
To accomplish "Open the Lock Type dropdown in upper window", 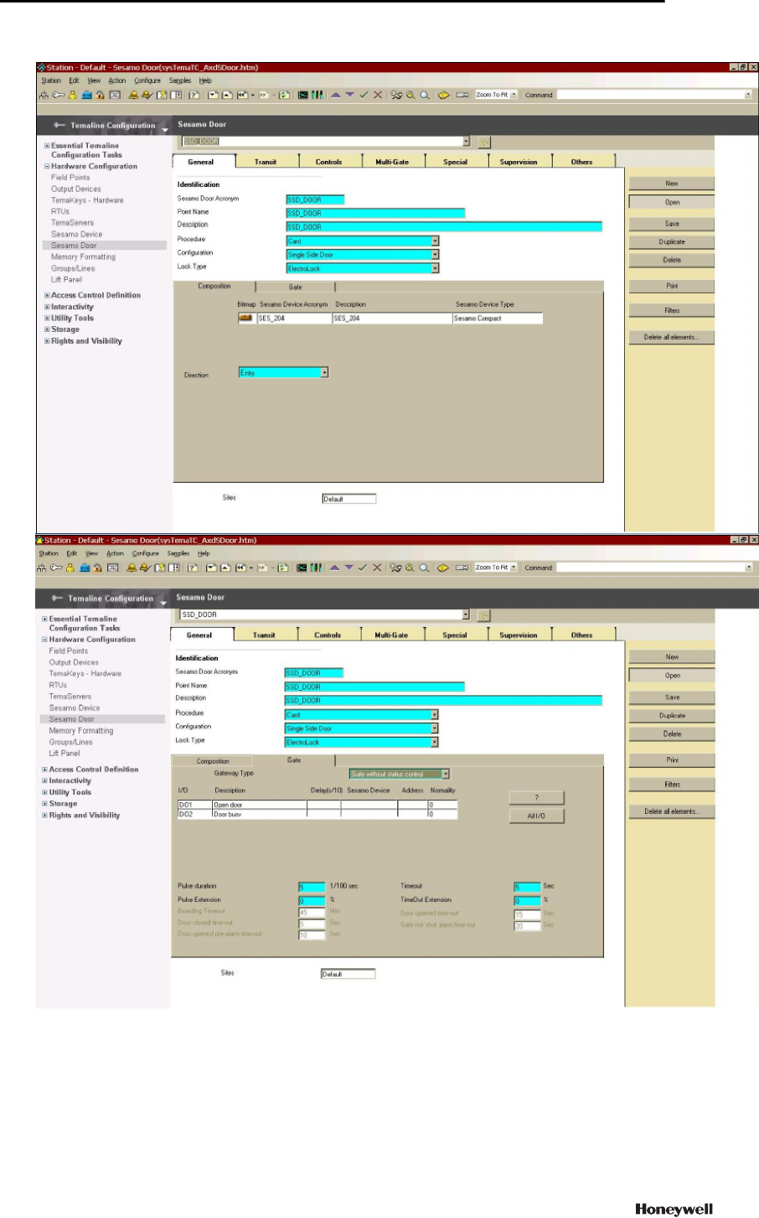I will point(436,268).
